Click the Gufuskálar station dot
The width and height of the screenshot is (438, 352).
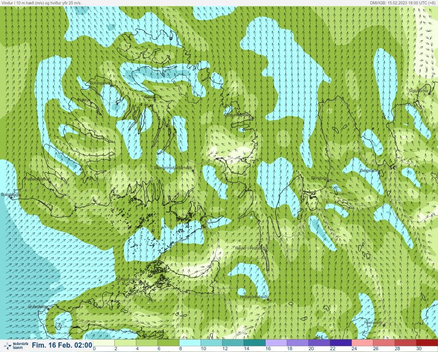48,309
